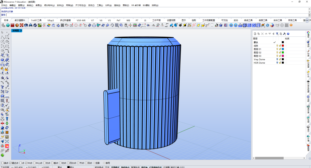Open the 尺寸标注 menu

pyautogui.click(x=81, y=5)
